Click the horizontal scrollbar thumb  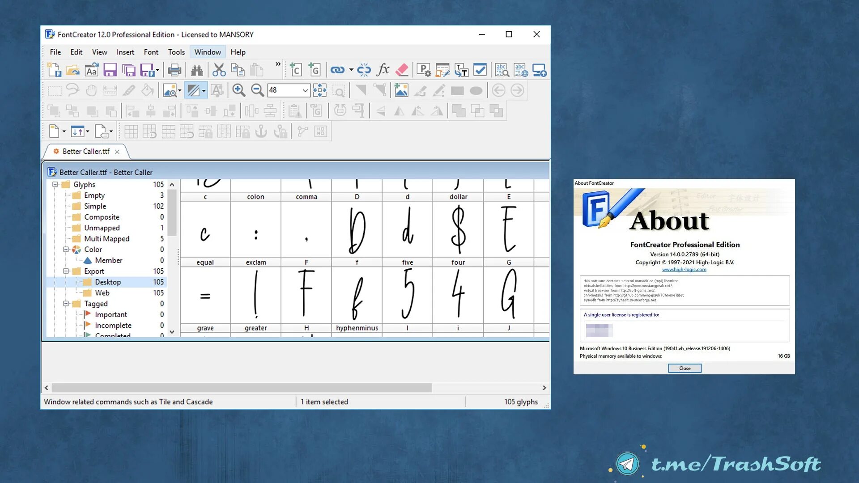[x=242, y=388]
